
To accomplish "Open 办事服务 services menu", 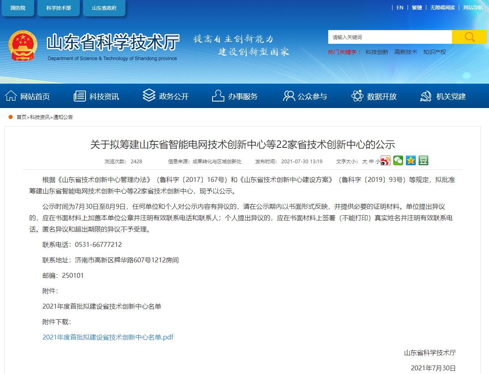I will click(x=235, y=96).
